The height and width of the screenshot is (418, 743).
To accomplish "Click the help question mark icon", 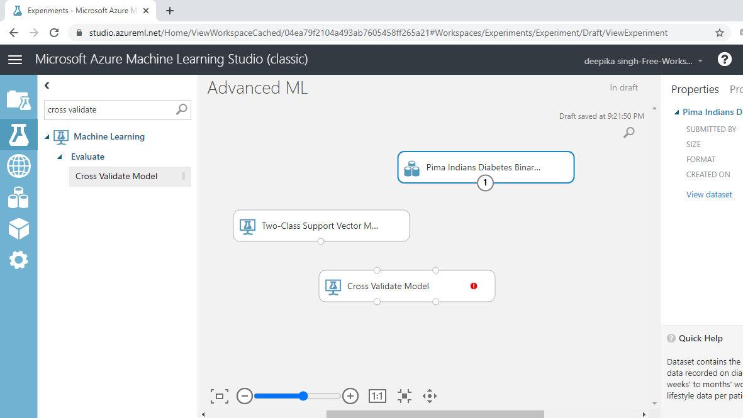I will [725, 59].
